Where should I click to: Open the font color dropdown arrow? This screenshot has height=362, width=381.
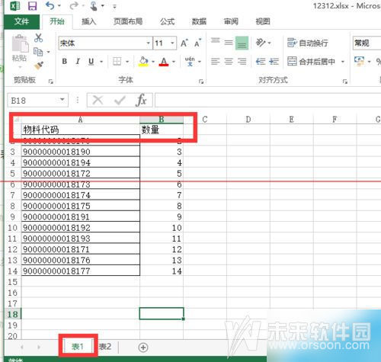click(x=174, y=62)
